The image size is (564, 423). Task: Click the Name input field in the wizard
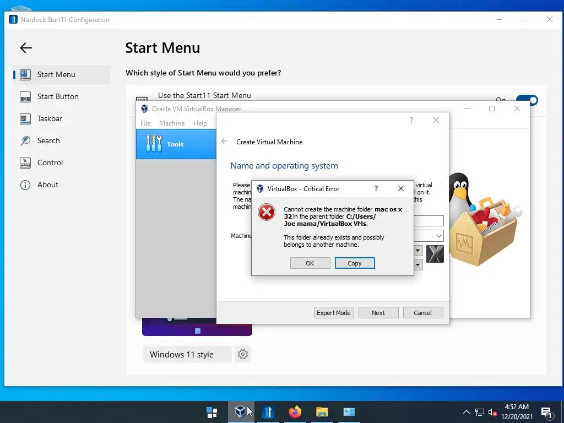click(429, 220)
